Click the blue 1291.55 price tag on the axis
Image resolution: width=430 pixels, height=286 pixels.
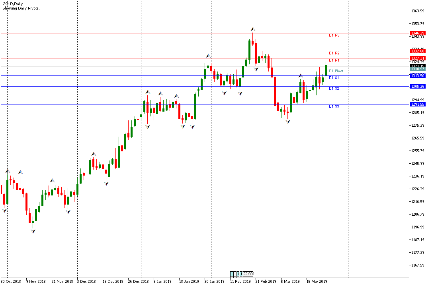418,104
